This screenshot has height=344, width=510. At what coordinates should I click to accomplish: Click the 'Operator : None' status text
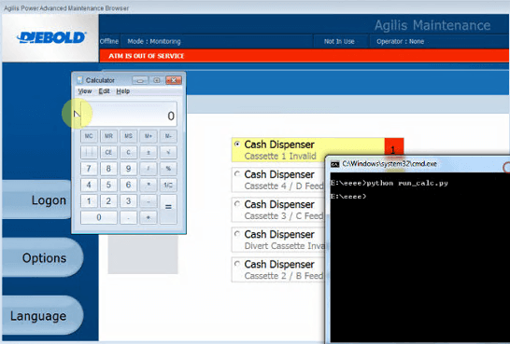(400, 42)
